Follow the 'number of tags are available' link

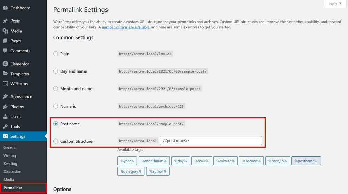[x=126, y=27]
